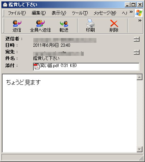Click the Windows flag logo
Image resolution: width=145 pixels, height=162 pixels.
[139, 13]
